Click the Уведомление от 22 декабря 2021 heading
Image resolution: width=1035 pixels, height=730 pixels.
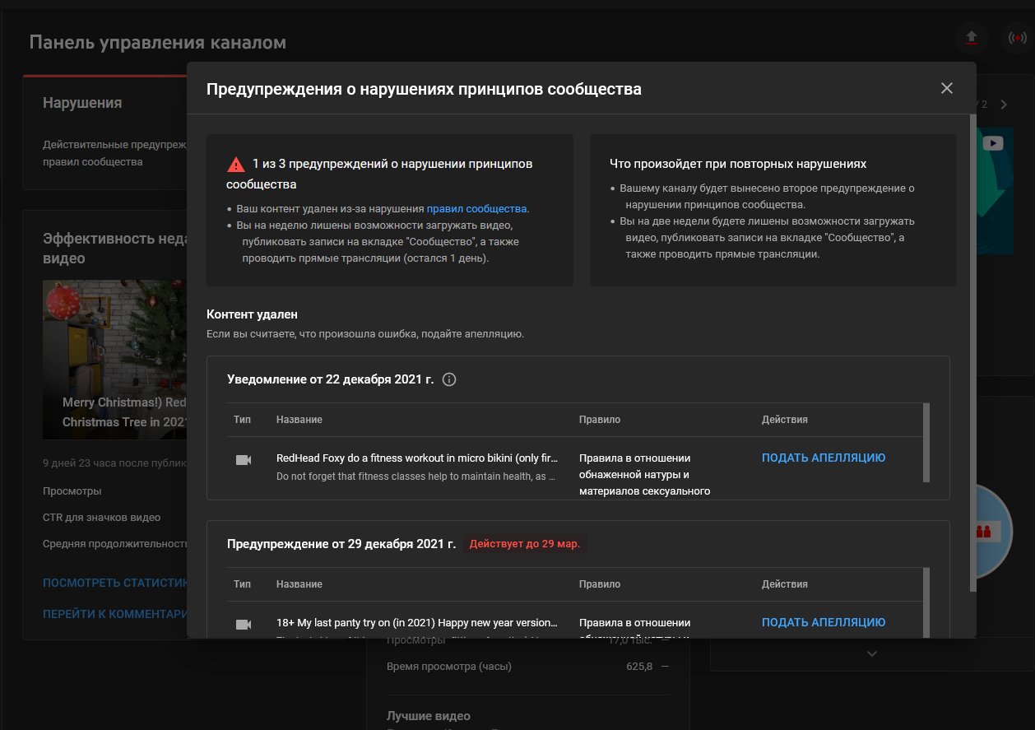[330, 379]
